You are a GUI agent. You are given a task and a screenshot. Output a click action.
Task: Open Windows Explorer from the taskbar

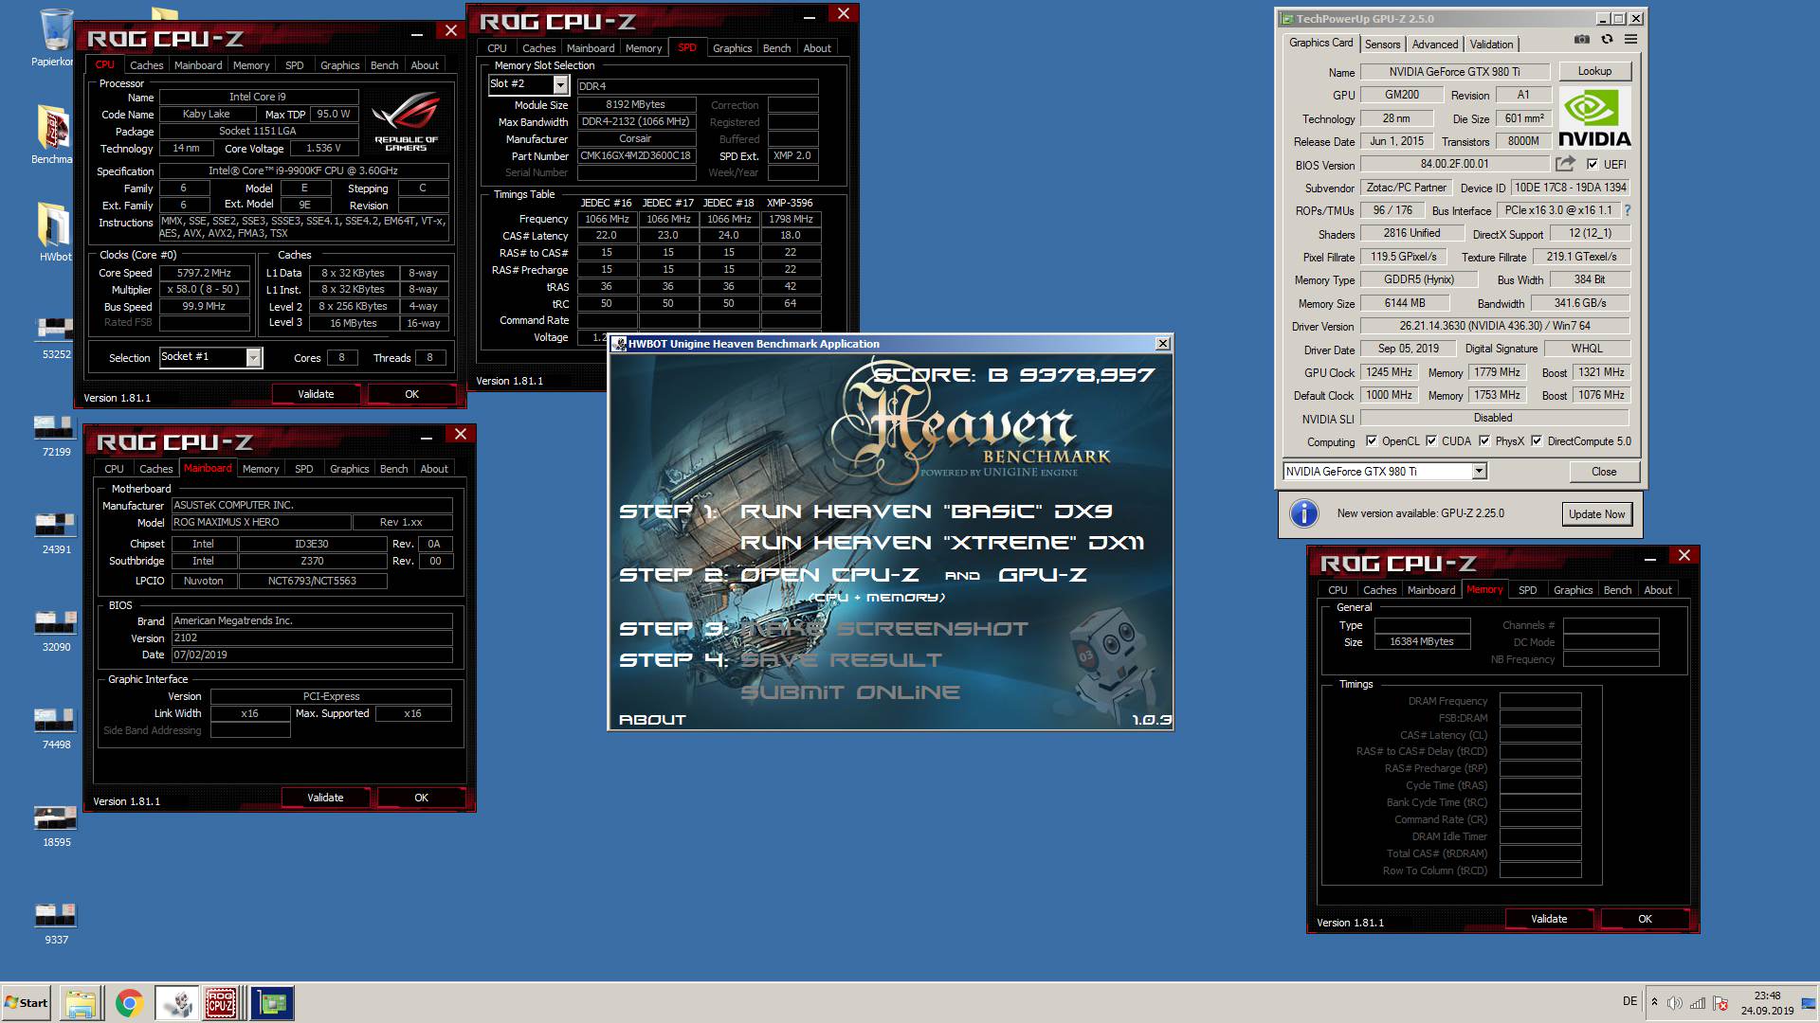pos(82,1003)
